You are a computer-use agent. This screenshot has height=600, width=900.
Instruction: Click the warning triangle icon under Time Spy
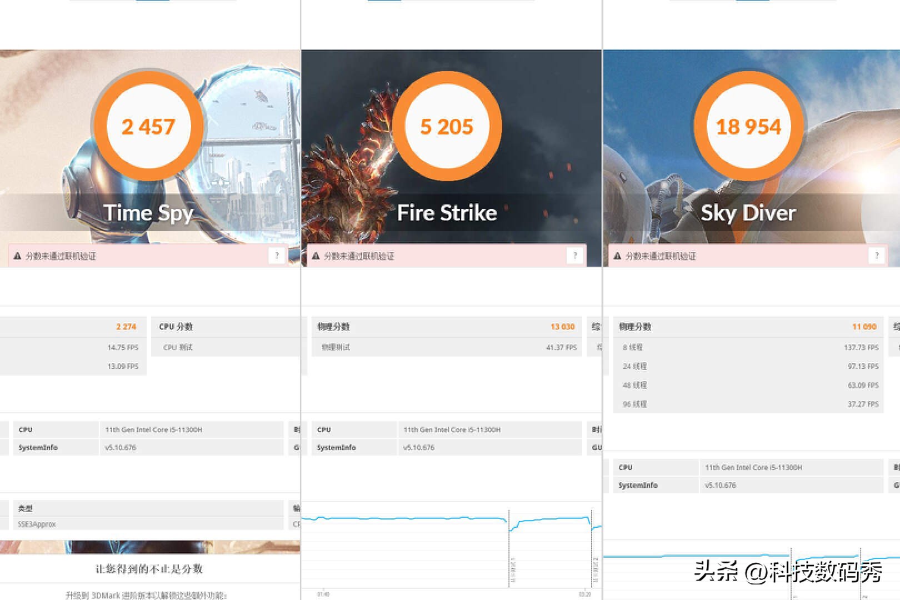[x=17, y=256]
